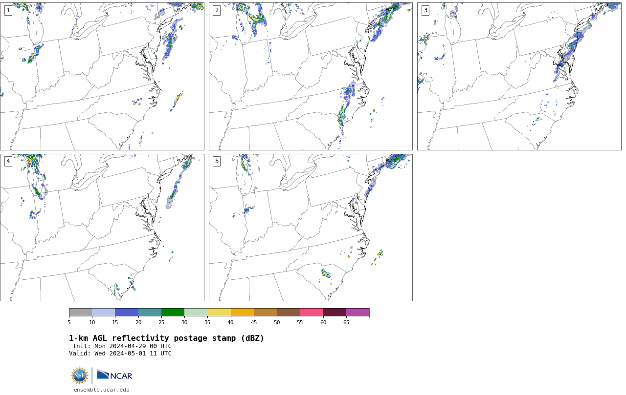Click the light blue 10-15 dBZ swatch
Viewport: 626px width, 395px height.
pos(103,312)
